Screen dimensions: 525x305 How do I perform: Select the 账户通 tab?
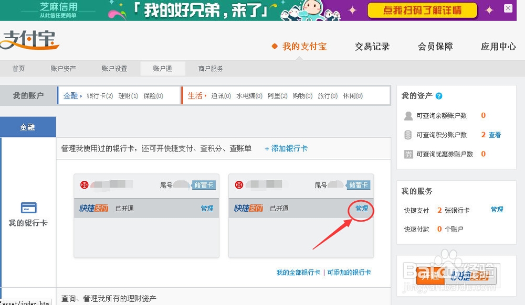pyautogui.click(x=163, y=69)
